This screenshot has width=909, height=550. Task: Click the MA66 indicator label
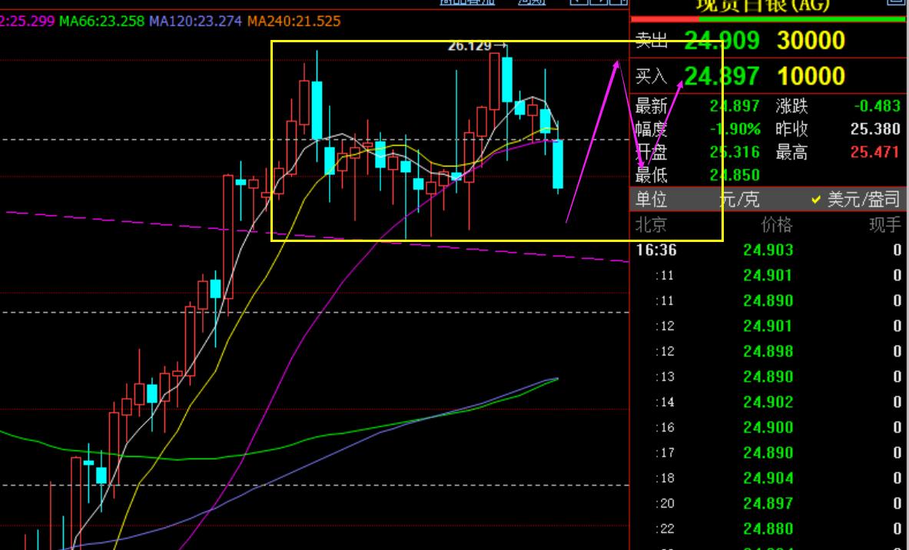102,22
